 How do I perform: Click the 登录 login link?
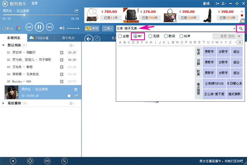pos(35,3)
